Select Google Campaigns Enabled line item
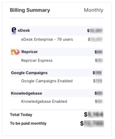This screenshot has height=139, width=115. pyautogui.click(x=47, y=81)
